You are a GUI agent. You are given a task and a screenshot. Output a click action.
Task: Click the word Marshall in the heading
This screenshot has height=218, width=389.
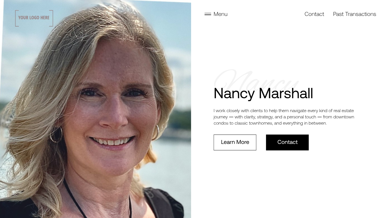(x=286, y=93)
